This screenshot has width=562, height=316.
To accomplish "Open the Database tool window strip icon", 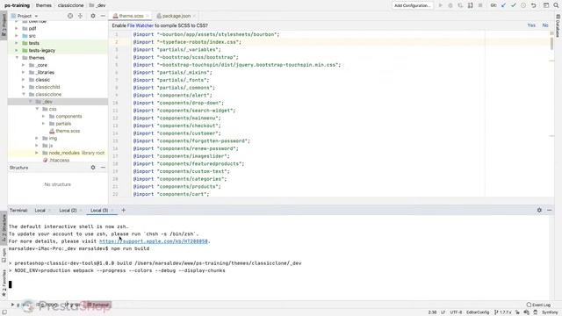I will click(558, 25).
